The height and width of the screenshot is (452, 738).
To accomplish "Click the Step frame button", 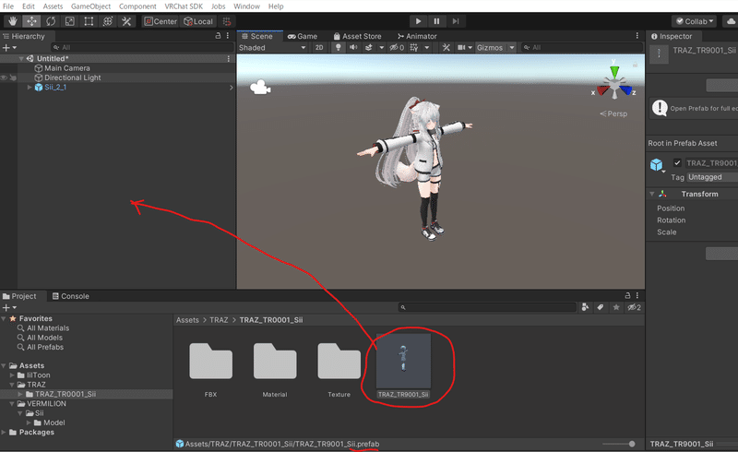I will click(x=455, y=21).
